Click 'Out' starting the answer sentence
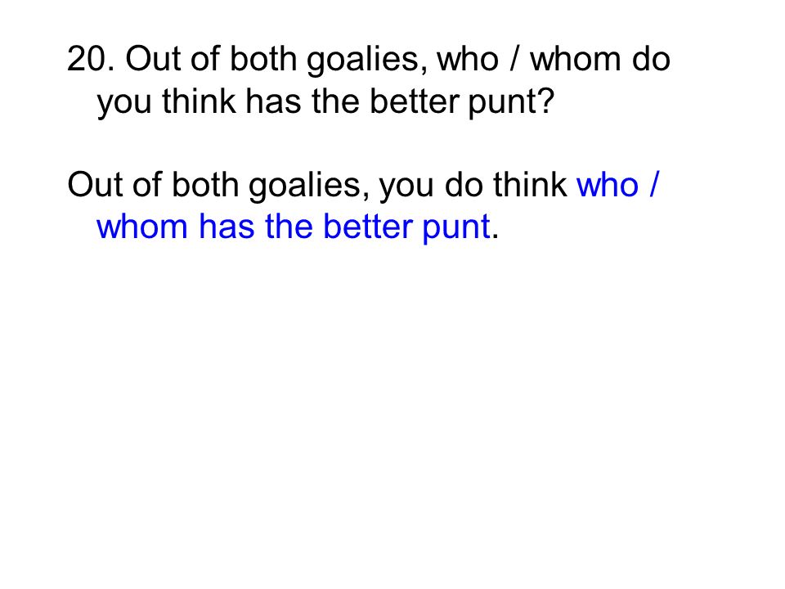The height and width of the screenshot is (589, 785). 96,184
